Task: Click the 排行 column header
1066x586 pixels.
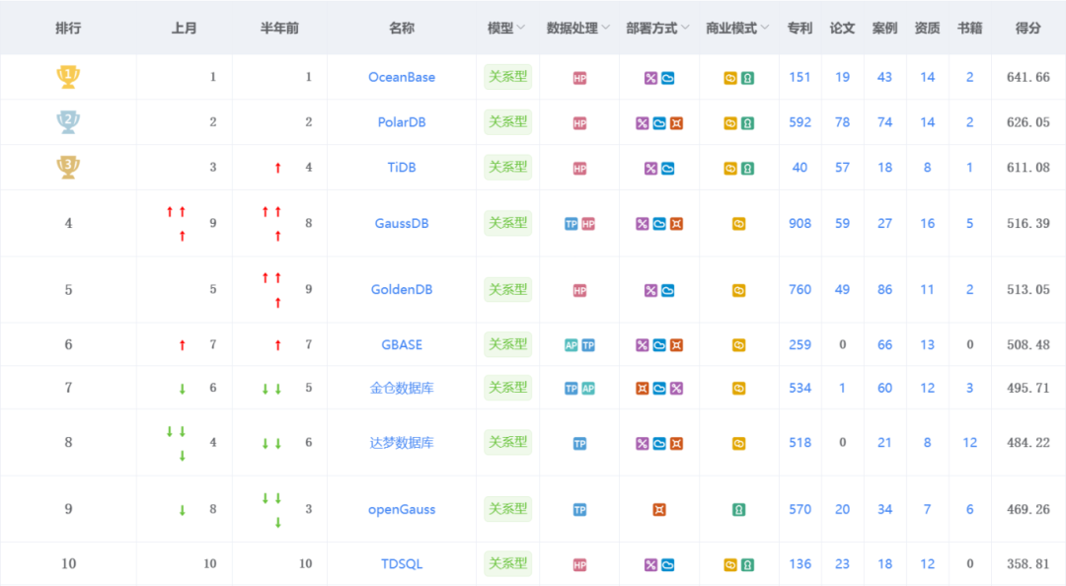Action: point(68,28)
